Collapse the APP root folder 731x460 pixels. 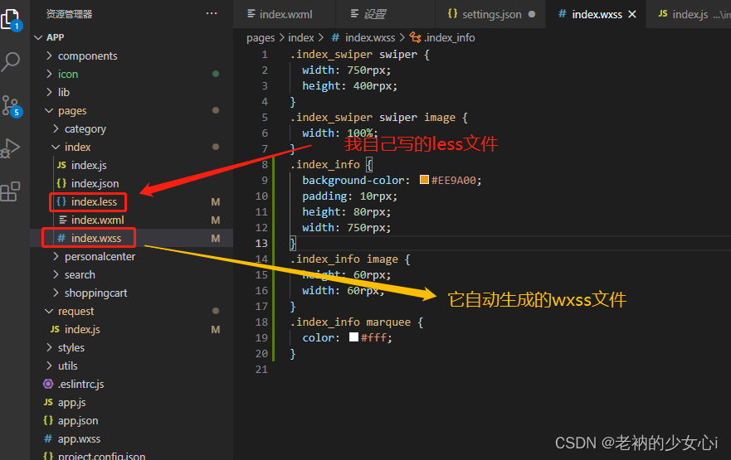click(x=39, y=37)
